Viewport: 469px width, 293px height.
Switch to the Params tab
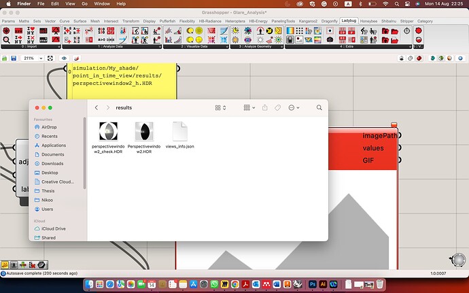8,21
